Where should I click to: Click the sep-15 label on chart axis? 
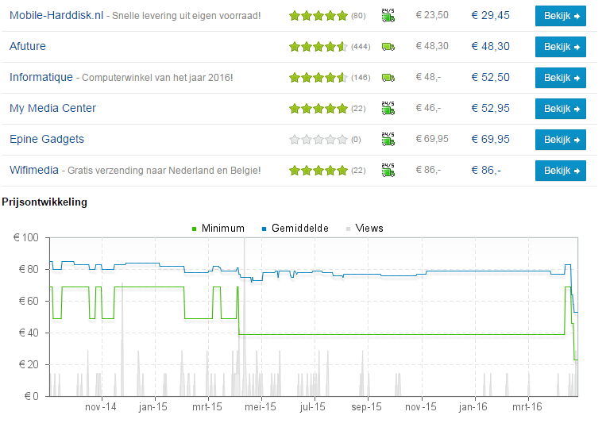pos(366,407)
